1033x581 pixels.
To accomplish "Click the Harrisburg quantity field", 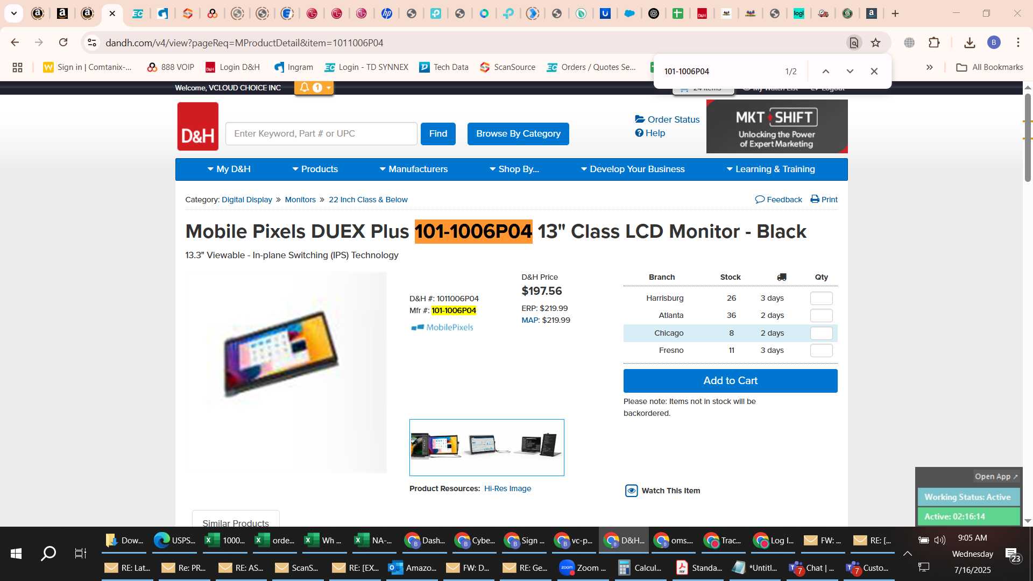I will pos(822,298).
